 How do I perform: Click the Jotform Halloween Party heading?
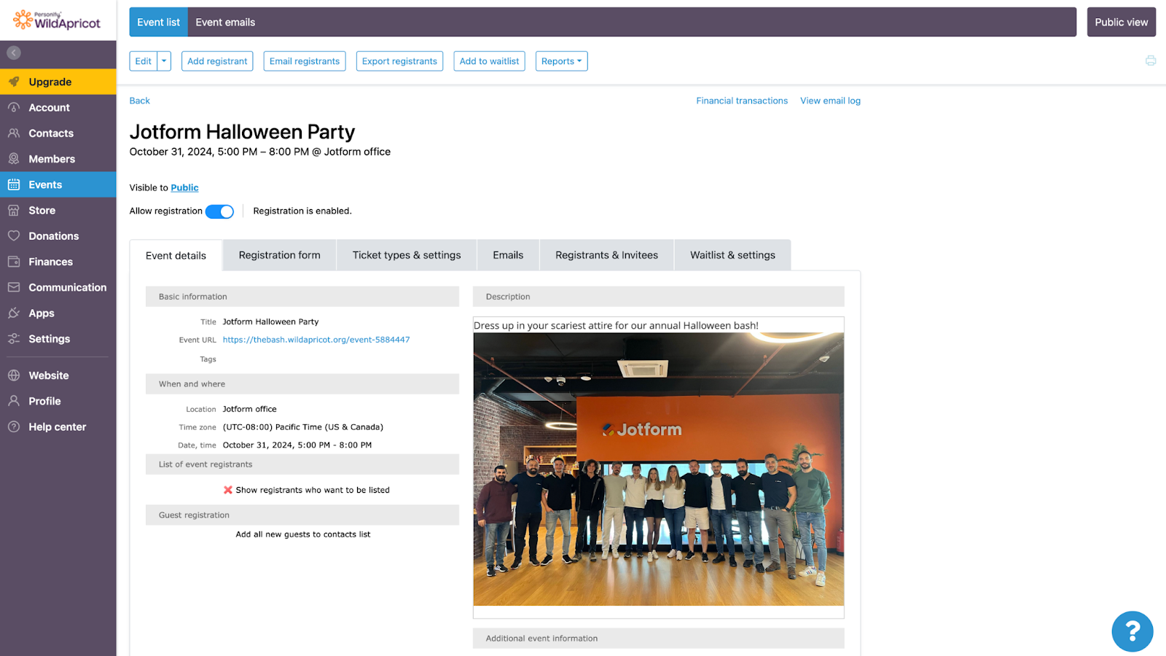(242, 132)
